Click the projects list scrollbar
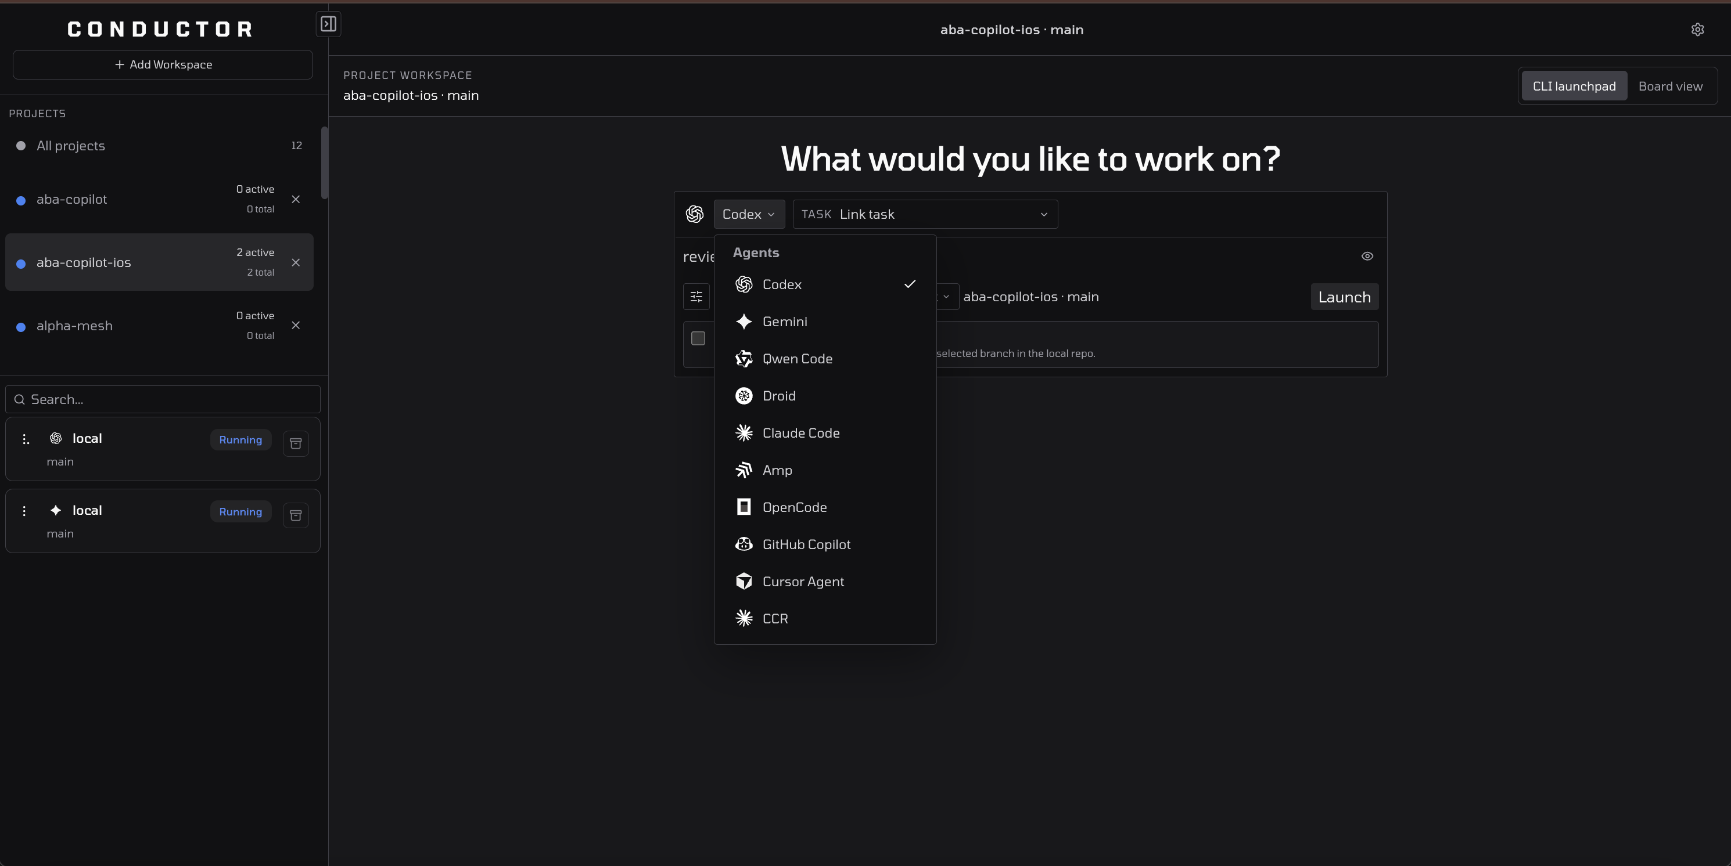The height and width of the screenshot is (866, 1731). [325, 163]
